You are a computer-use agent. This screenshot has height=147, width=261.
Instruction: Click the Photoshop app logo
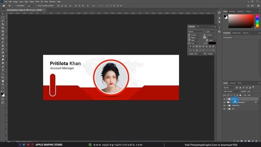point(2,2)
